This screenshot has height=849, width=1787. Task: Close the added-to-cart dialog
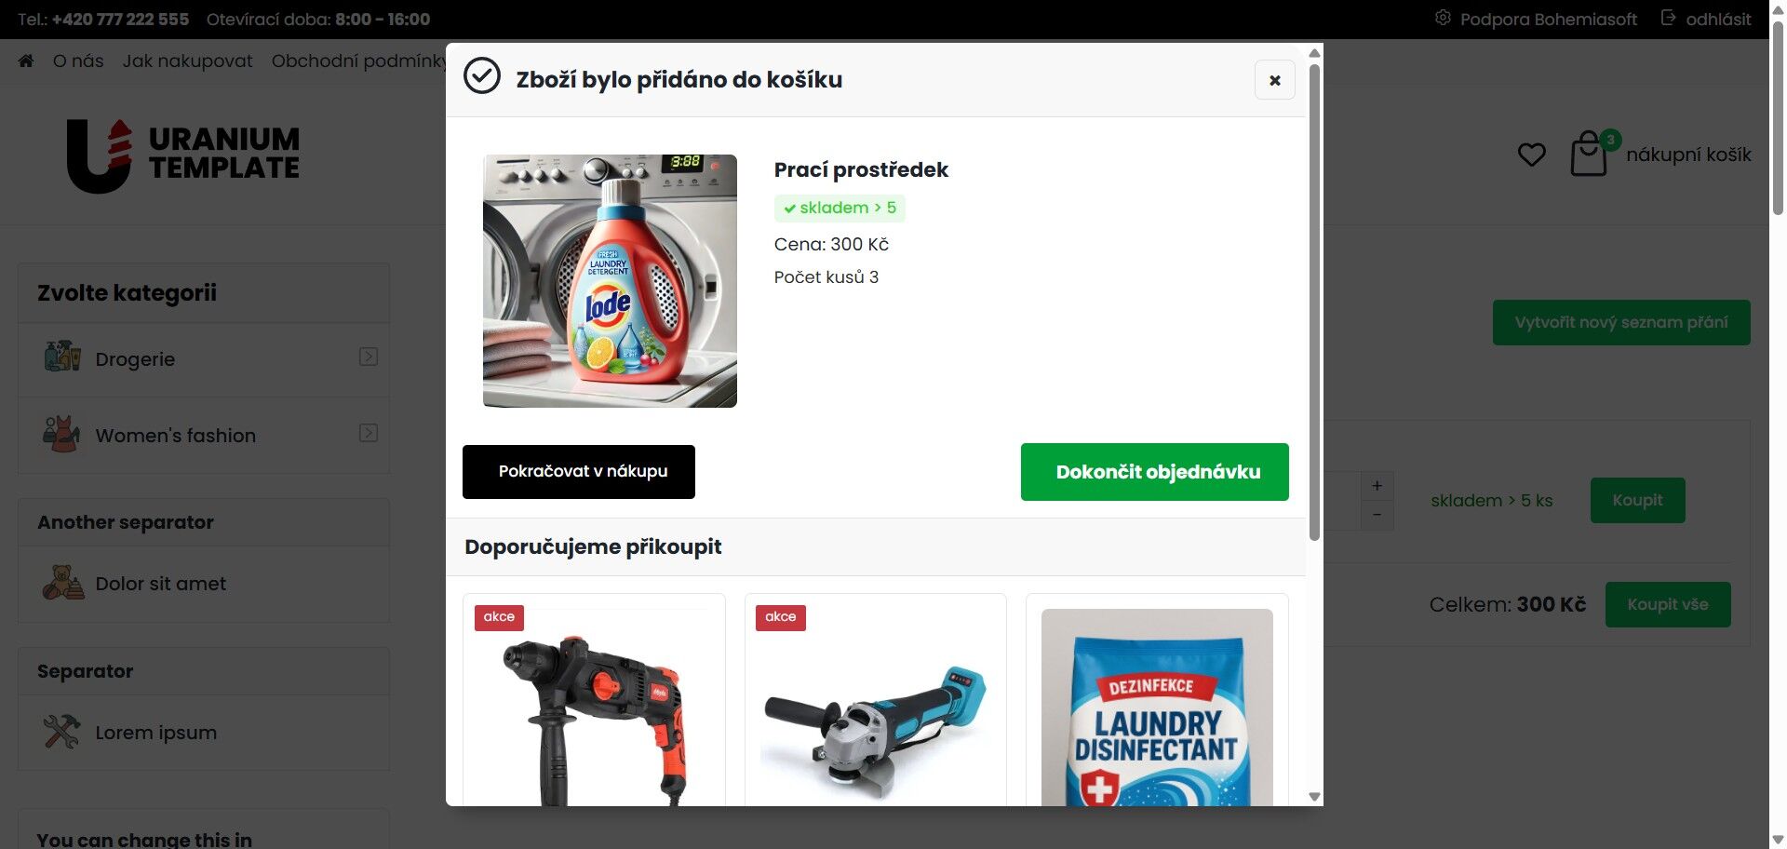pos(1275,80)
